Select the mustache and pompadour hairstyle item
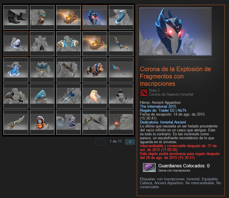 (121, 96)
